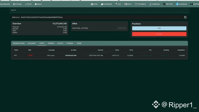Click the Perps (1) overview row

pos(40,27)
